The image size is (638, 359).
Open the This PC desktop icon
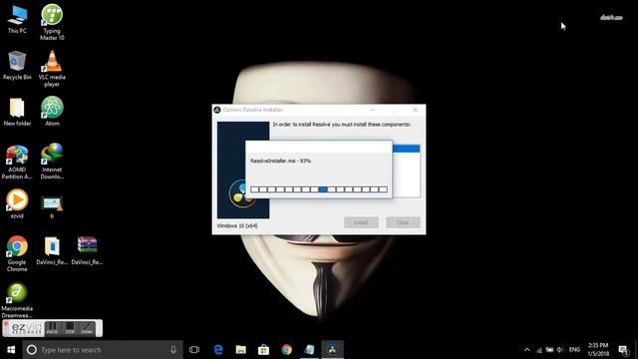coord(17,20)
